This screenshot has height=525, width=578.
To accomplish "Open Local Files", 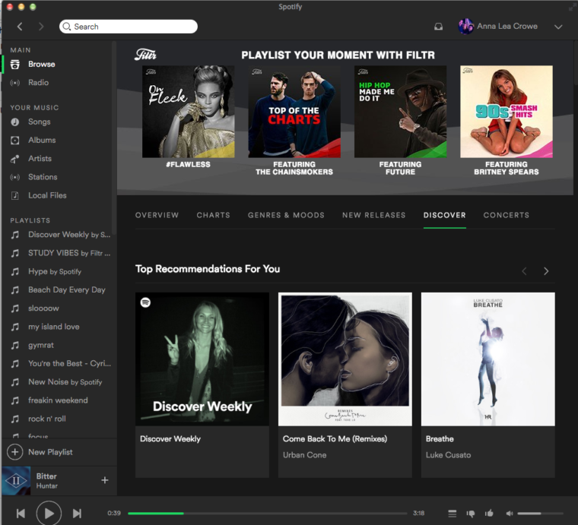I will click(47, 195).
